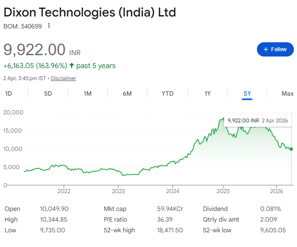Show the 1M price chart
297x247 pixels.
88,93
